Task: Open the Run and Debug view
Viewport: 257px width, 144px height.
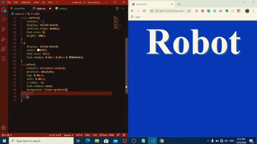Action: coord(4,39)
